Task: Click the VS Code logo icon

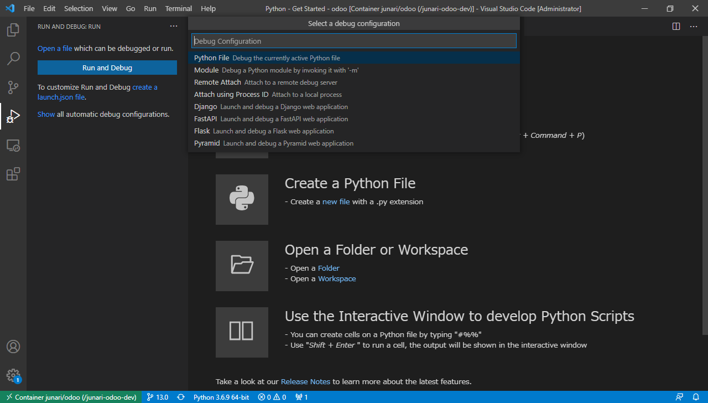Action: click(x=9, y=8)
